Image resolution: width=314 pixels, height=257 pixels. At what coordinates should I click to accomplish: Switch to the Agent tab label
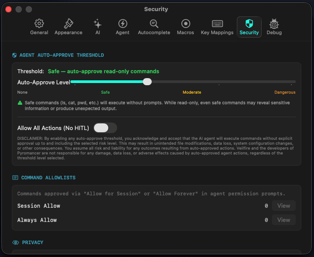[x=122, y=32]
